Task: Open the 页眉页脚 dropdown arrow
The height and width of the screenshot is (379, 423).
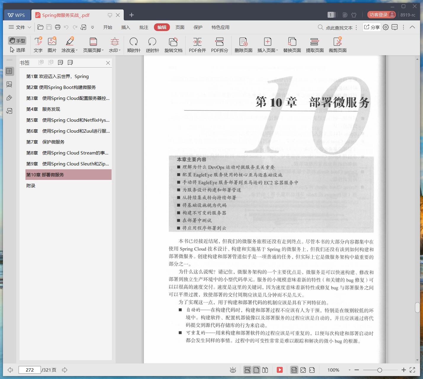Action: coord(103,51)
